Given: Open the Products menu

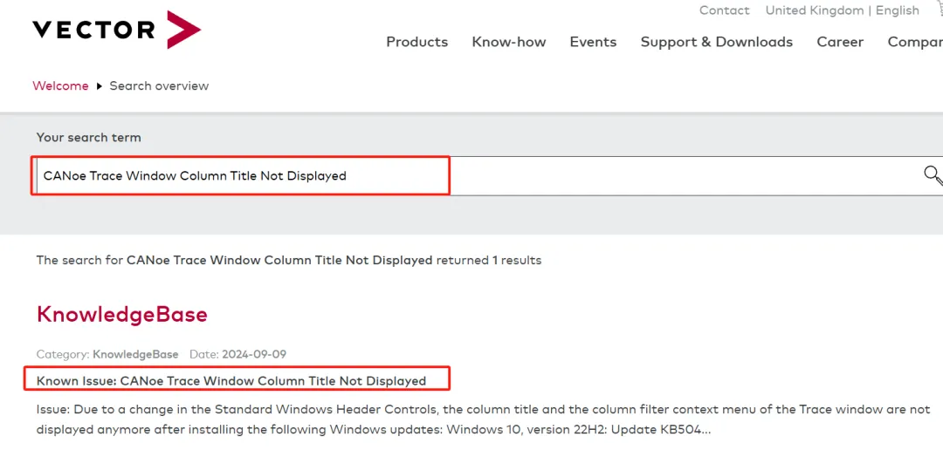Looking at the screenshot, I should [x=416, y=42].
